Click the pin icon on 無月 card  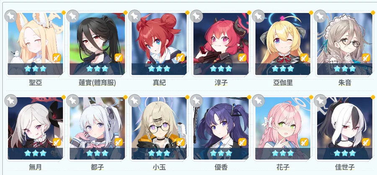11,101
